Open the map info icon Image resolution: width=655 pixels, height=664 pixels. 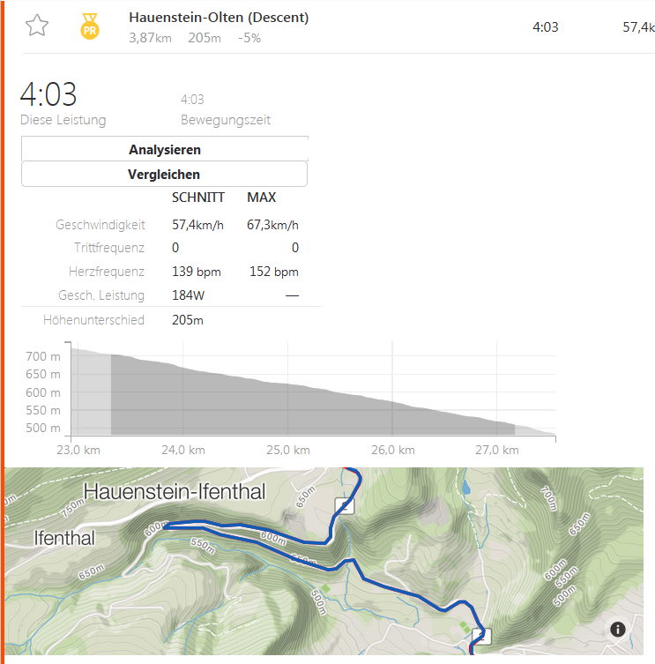tap(617, 629)
